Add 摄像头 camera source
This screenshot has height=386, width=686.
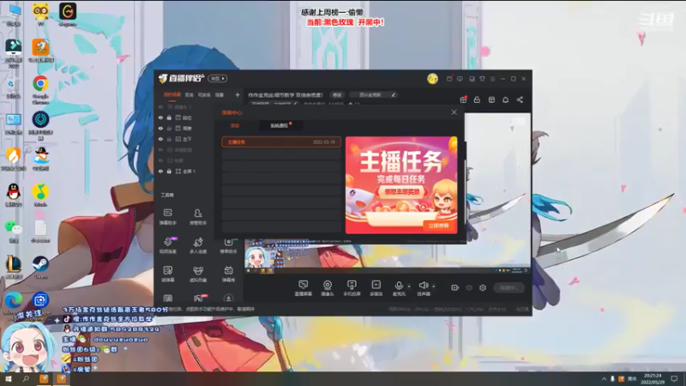tap(328, 288)
